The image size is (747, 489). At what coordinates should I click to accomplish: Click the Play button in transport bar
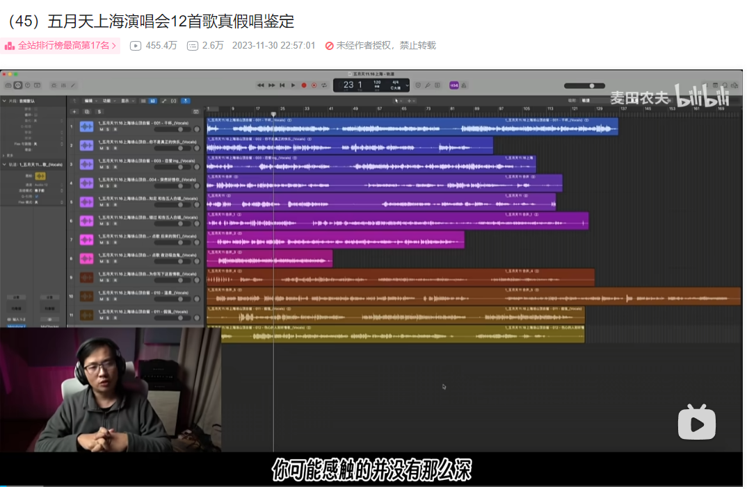click(x=293, y=85)
